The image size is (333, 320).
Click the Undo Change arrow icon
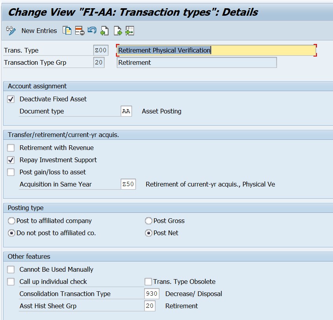[x=92, y=31]
